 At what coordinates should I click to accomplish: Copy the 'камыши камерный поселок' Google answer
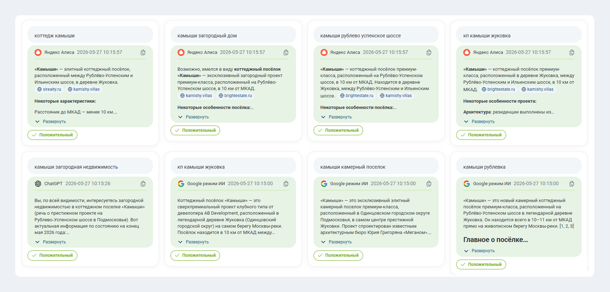[x=429, y=184]
